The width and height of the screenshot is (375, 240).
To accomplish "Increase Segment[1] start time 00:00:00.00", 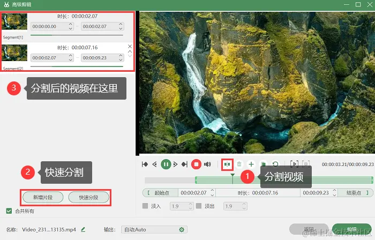I will tap(70, 24).
